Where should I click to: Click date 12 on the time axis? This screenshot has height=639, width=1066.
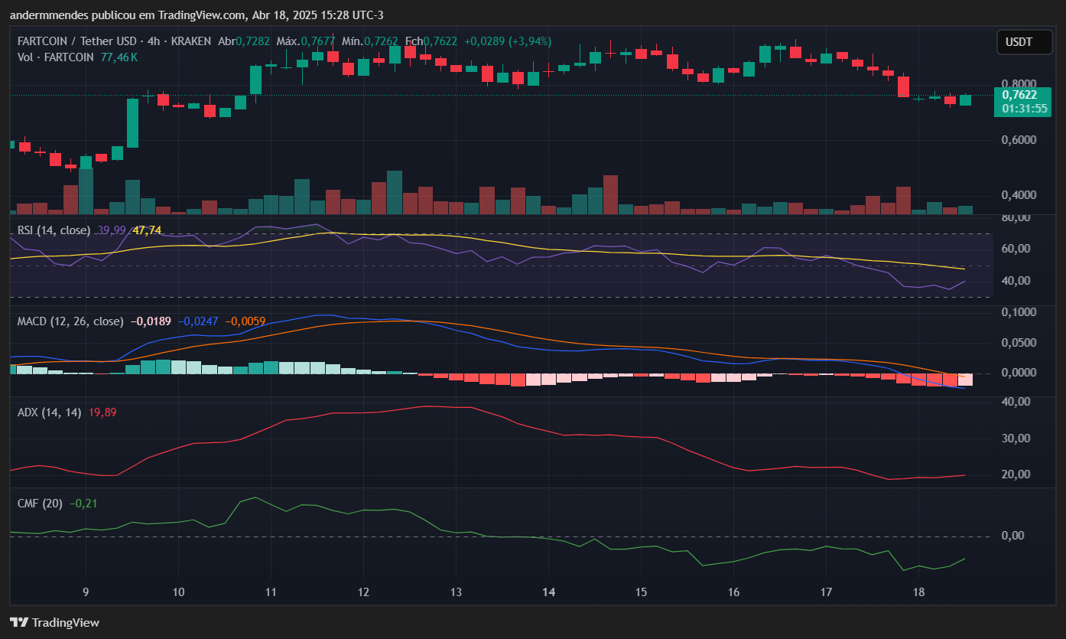(363, 592)
